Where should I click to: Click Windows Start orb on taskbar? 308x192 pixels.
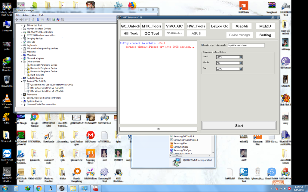coord(5,188)
